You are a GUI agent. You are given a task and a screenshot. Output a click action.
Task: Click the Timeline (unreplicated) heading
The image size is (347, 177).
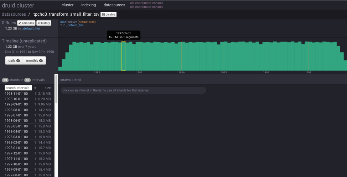point(24,41)
